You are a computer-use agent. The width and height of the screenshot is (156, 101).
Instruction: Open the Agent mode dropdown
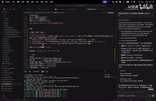[122, 96]
